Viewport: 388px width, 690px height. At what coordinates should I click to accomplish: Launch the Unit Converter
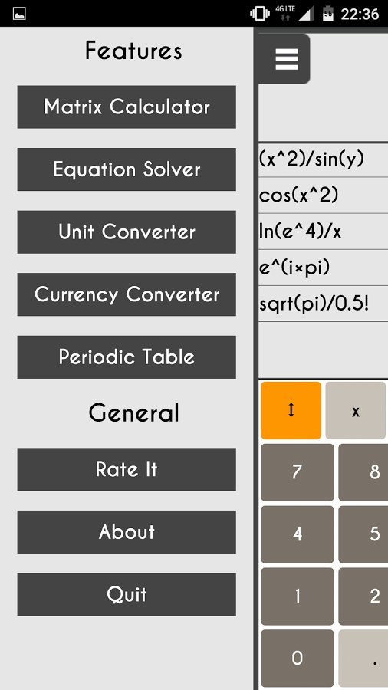coord(127,232)
